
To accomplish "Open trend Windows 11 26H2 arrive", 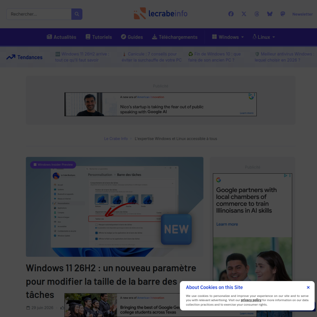I will click(x=82, y=57).
